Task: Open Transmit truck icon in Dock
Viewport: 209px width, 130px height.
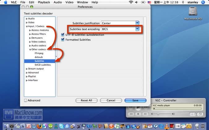Action: click(73, 126)
